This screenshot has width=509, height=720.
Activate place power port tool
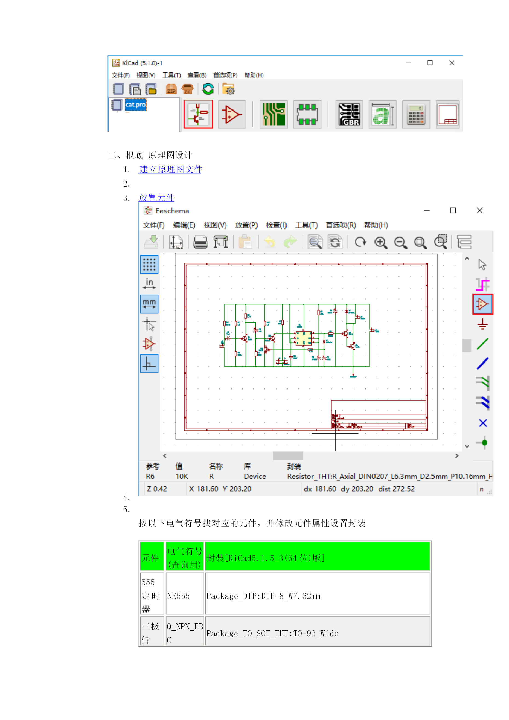point(482,324)
